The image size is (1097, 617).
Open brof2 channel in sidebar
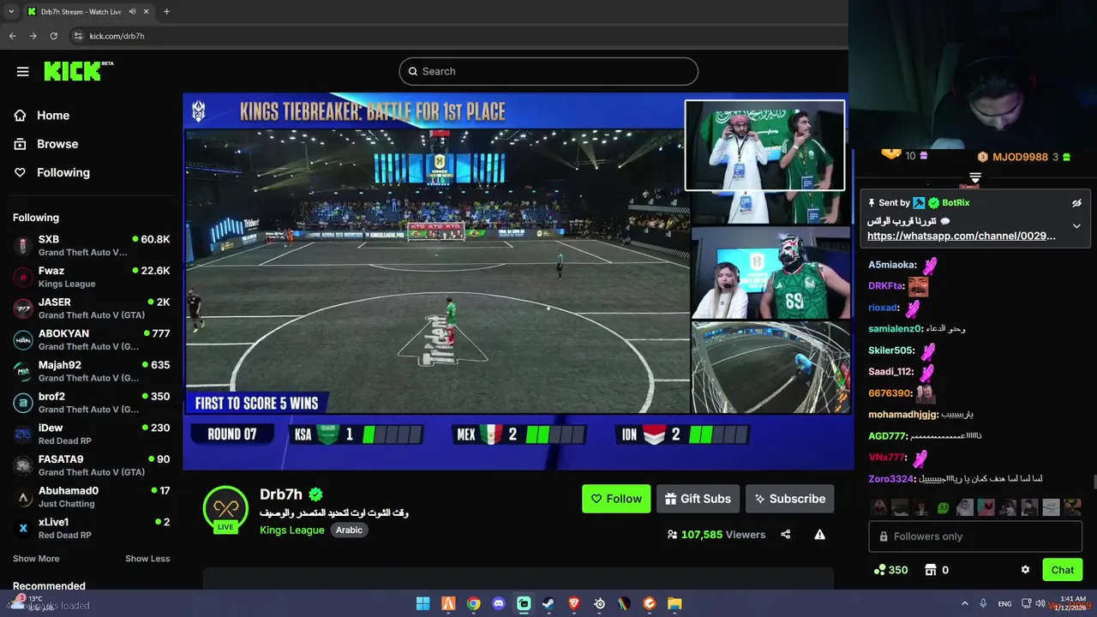[x=92, y=403]
